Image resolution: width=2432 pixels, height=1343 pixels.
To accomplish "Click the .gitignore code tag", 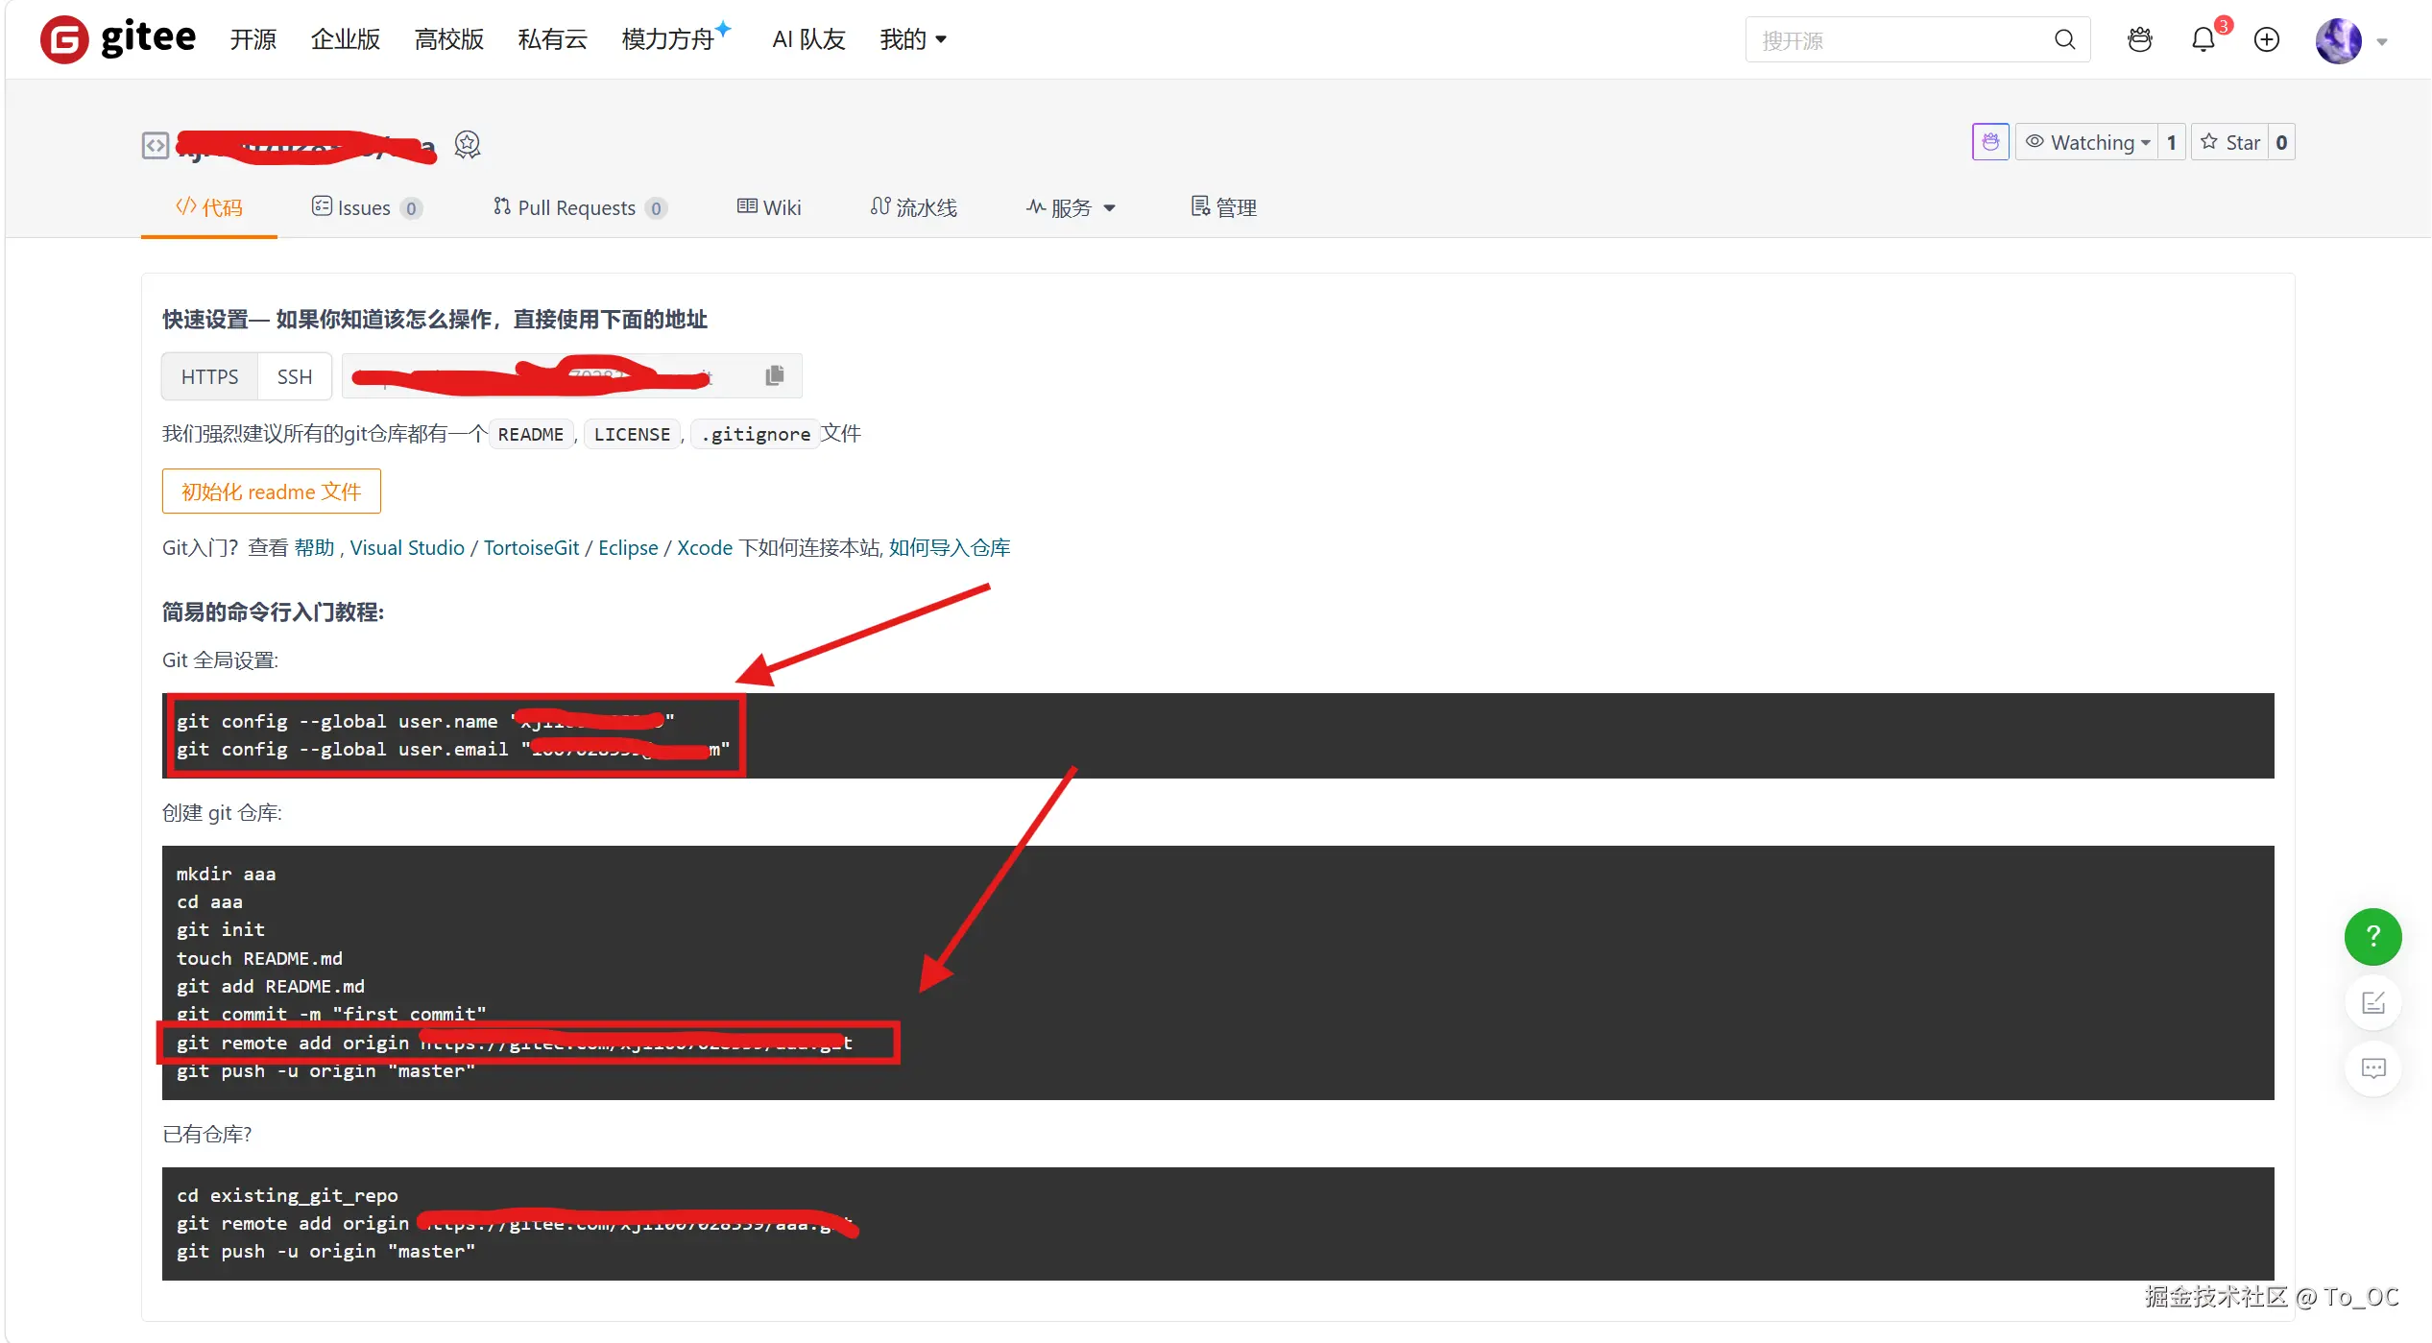I will tap(756, 434).
